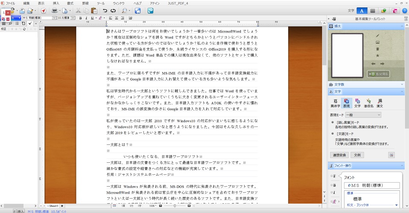Click the clipboard paste icon
409x213 pixels.
(x=94, y=11)
